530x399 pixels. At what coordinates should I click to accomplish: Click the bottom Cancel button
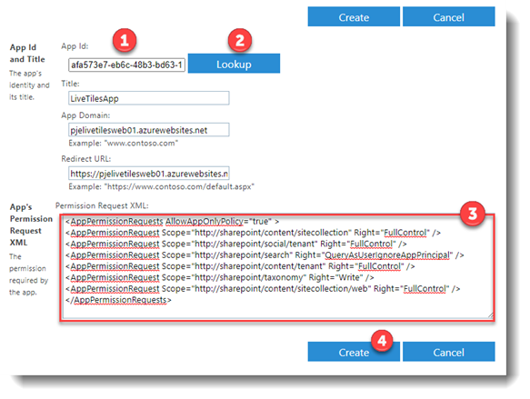click(448, 352)
